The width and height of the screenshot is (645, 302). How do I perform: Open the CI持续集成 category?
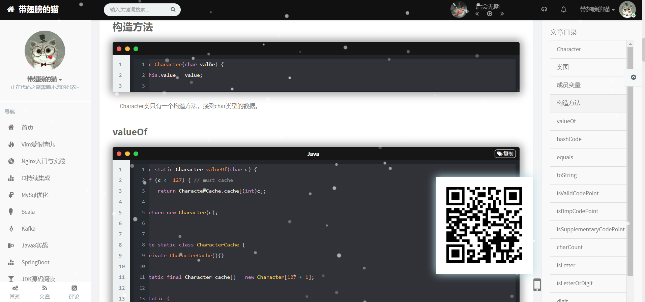click(36, 178)
